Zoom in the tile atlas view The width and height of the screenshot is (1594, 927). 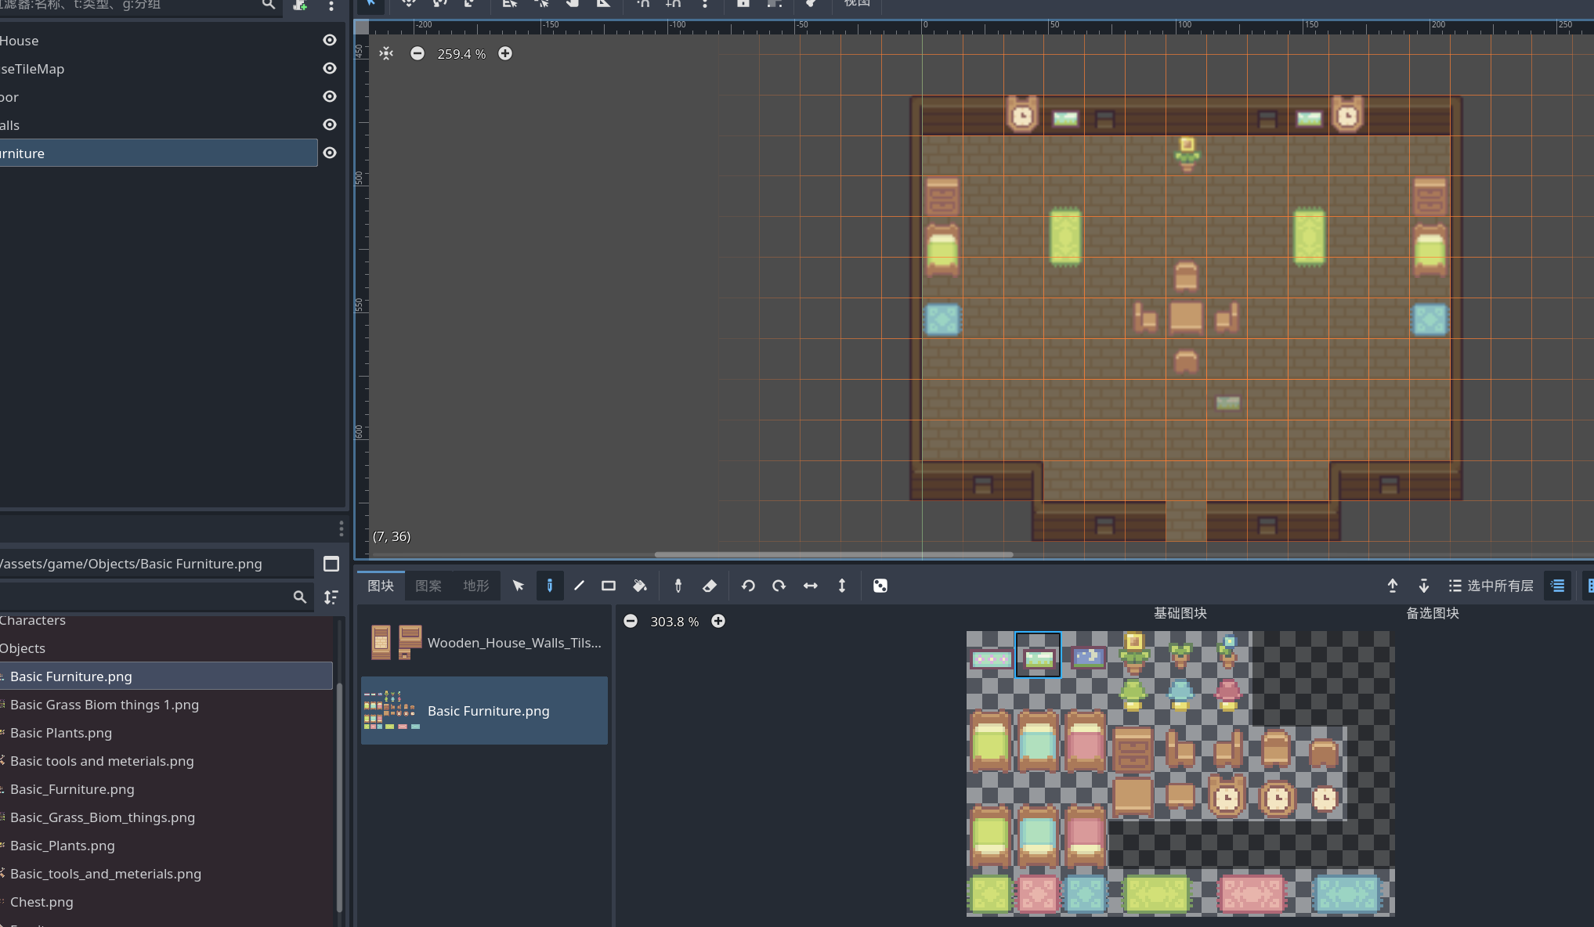point(718,621)
